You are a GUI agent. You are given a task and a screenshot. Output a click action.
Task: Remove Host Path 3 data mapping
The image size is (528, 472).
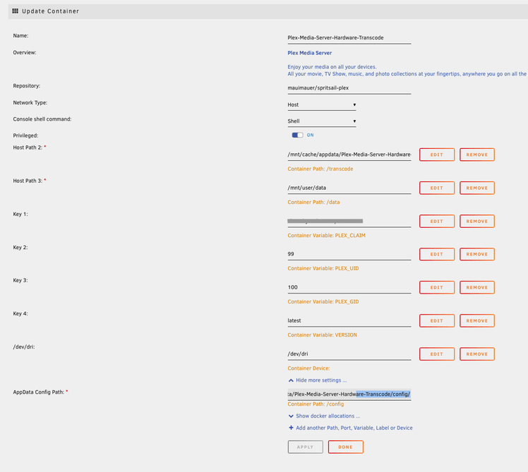point(476,188)
